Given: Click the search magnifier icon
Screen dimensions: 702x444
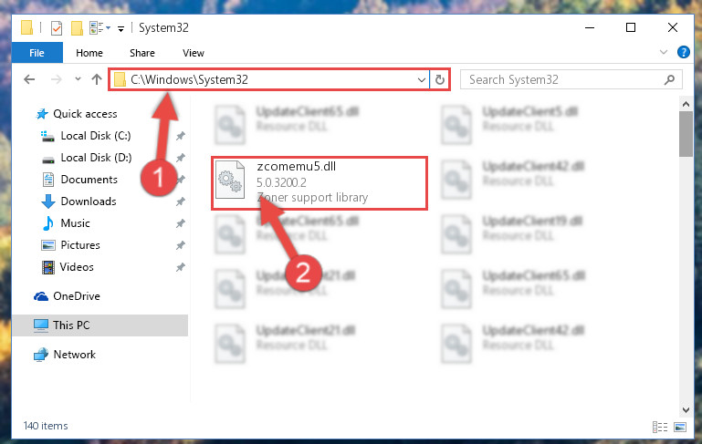Looking at the screenshot, I should coord(669,79).
